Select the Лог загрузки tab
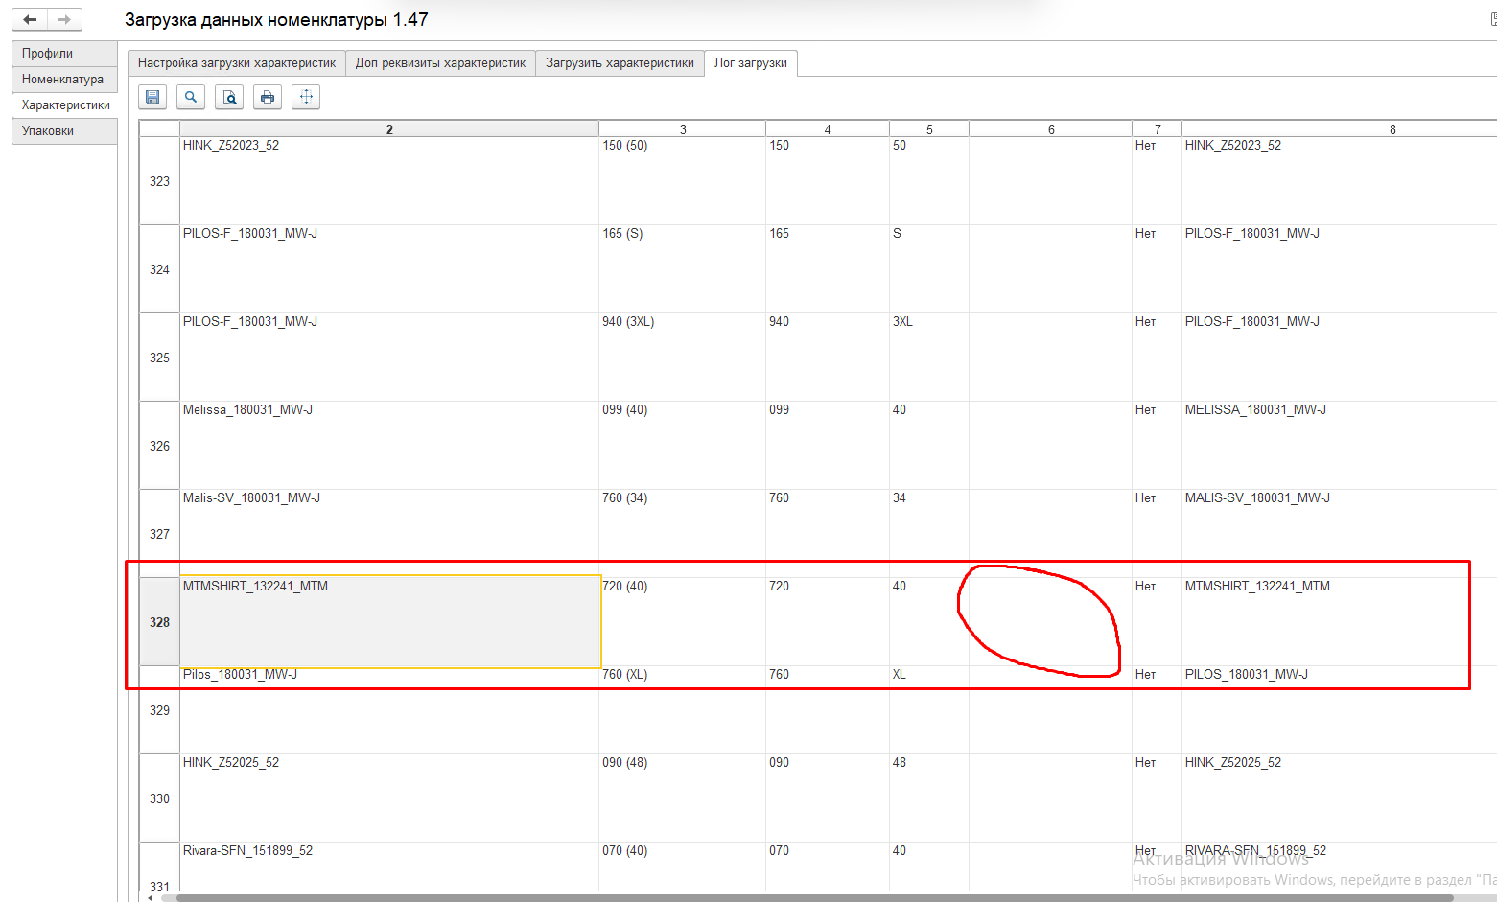The height and width of the screenshot is (902, 1497). [751, 63]
